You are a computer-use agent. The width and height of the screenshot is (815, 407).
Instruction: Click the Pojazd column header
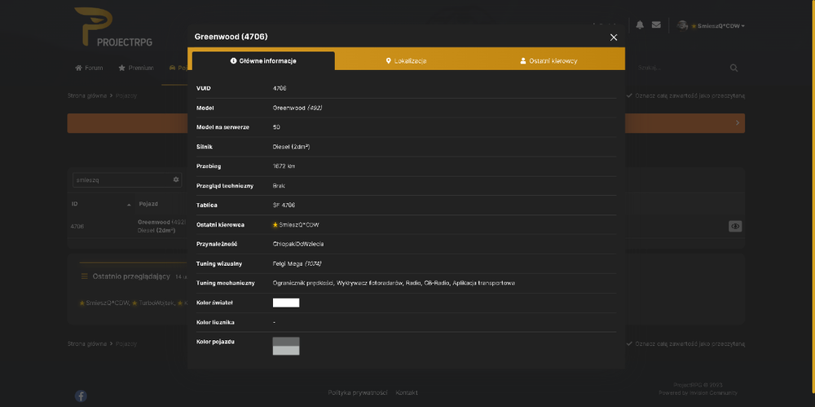tap(148, 204)
